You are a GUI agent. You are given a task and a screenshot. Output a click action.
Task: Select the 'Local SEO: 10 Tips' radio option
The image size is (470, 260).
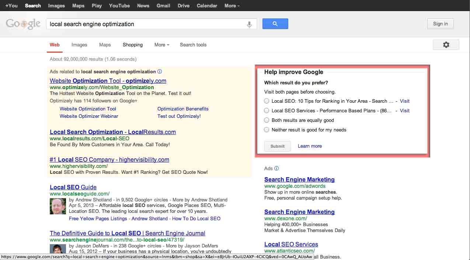click(x=267, y=101)
